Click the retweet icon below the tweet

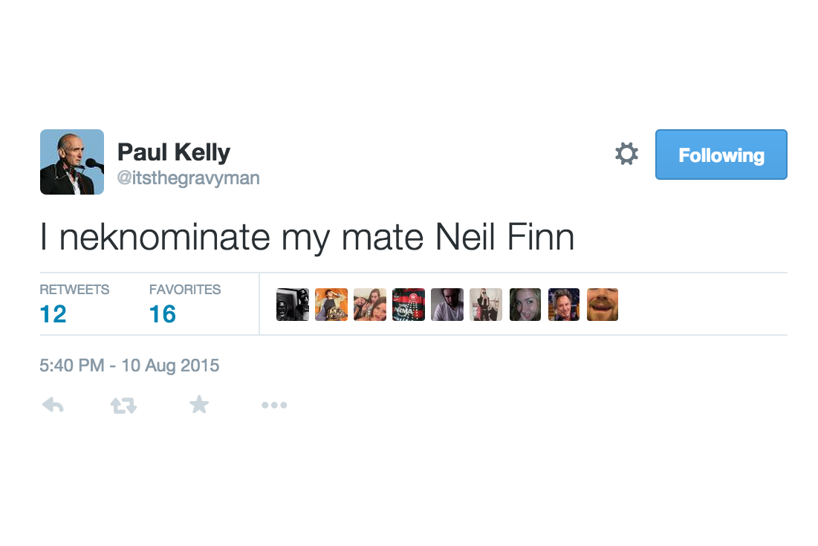123,405
